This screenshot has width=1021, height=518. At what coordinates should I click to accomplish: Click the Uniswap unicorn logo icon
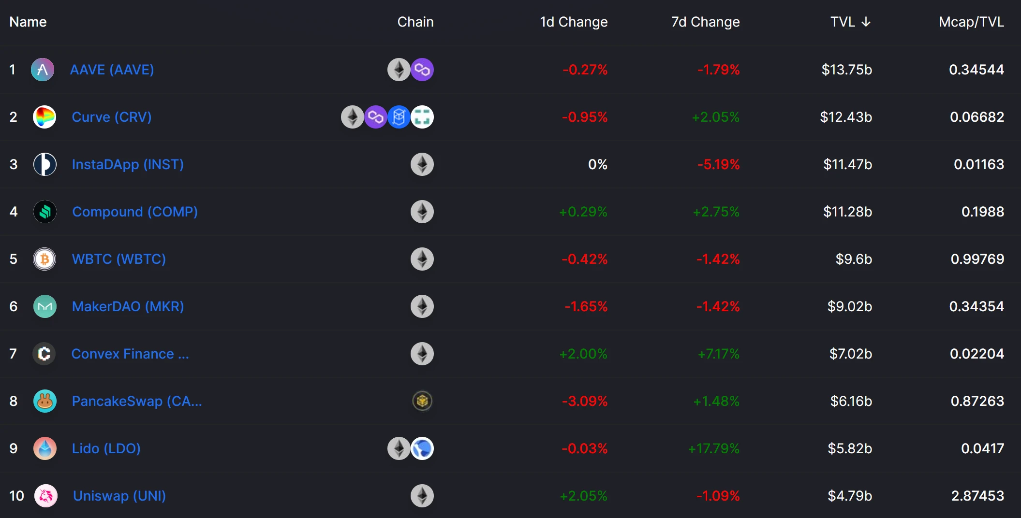click(x=46, y=496)
